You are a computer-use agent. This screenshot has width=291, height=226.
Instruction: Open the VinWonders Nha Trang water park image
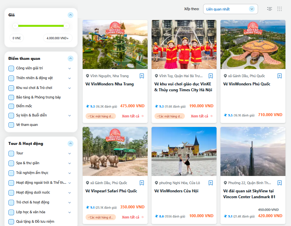115,44
